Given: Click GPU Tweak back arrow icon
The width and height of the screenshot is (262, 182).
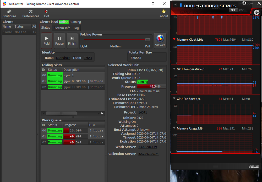Looking at the screenshot, I should point(175,5).
